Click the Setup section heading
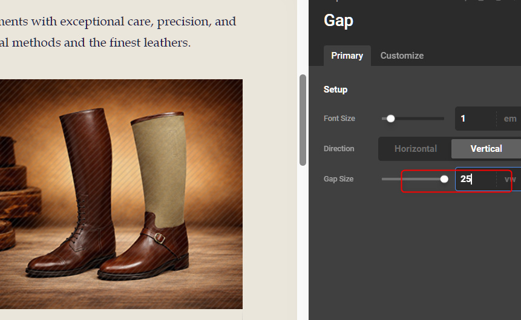This screenshot has width=521, height=320. click(335, 90)
